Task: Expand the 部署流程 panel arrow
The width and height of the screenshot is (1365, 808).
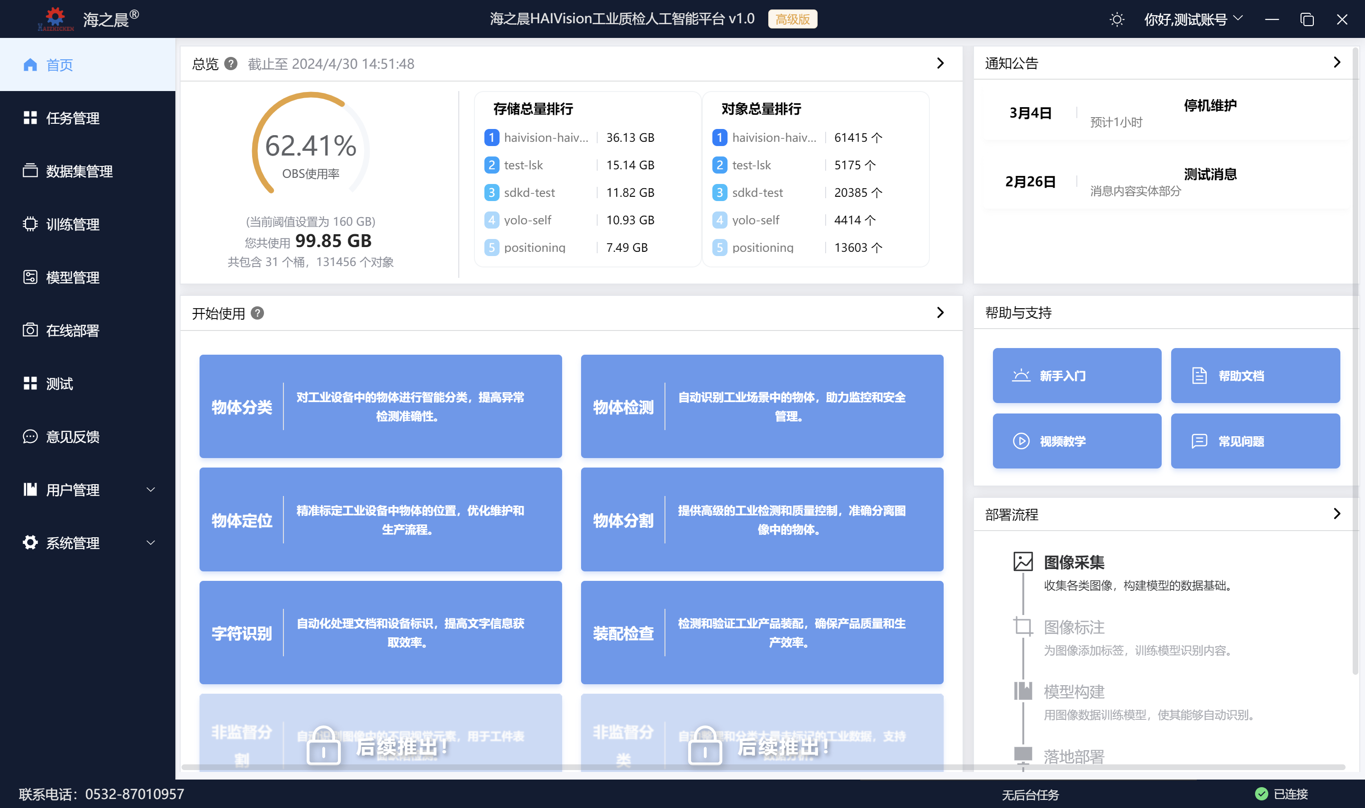Action: 1337,514
